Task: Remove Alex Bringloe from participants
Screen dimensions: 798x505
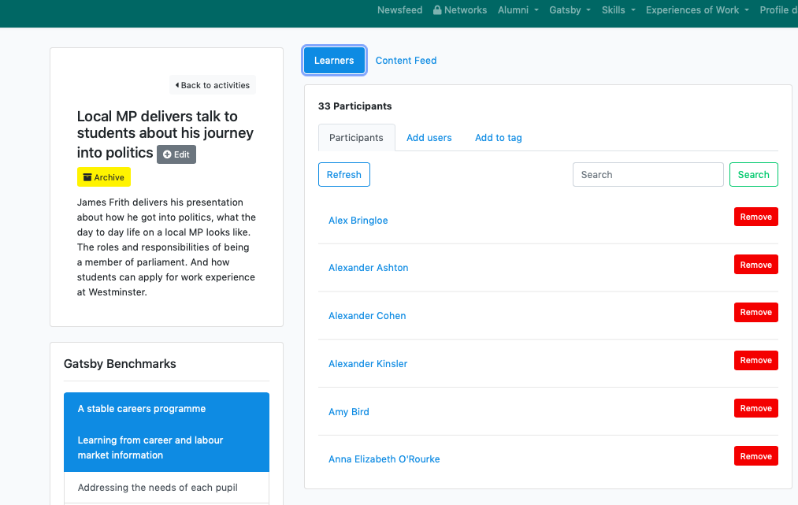Action: [755, 217]
